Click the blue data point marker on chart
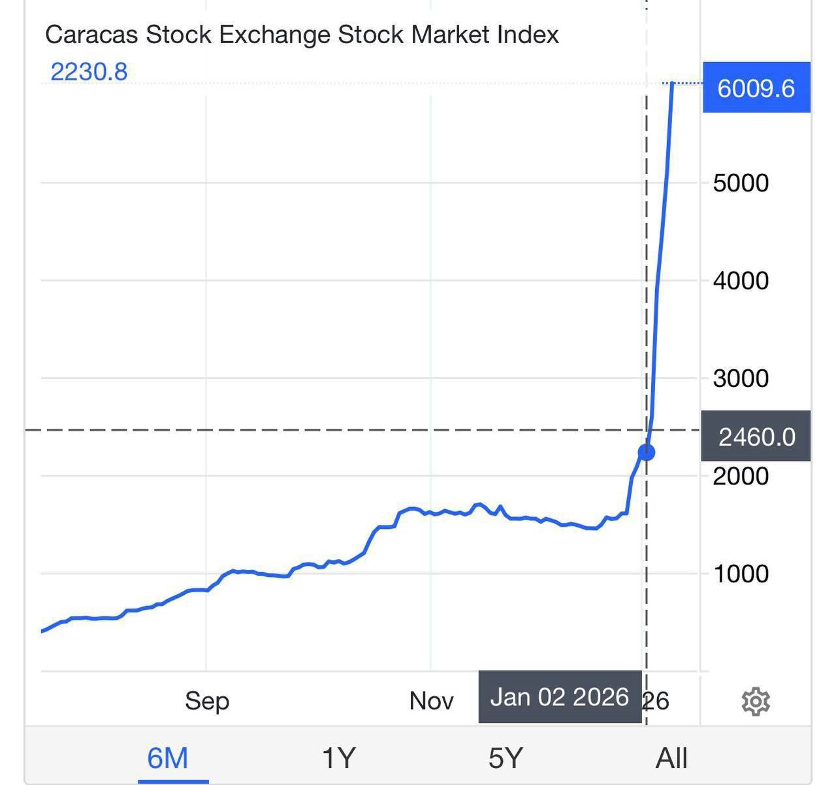836x785 pixels. point(646,452)
